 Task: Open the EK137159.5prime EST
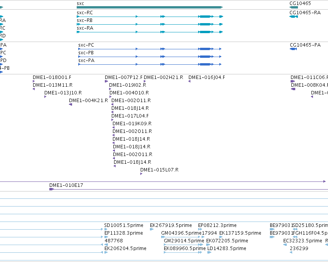(221, 237)
